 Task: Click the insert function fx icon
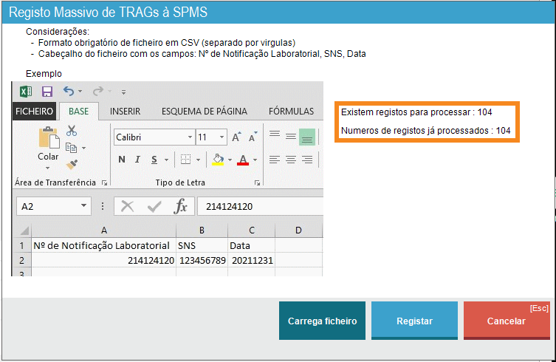(181, 207)
